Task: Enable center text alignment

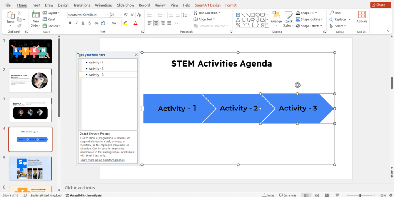Action: click(156, 23)
